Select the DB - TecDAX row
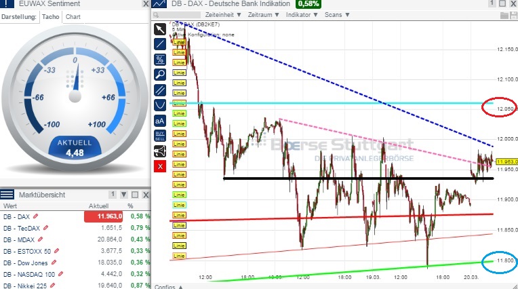The image size is (518, 289). [75, 228]
